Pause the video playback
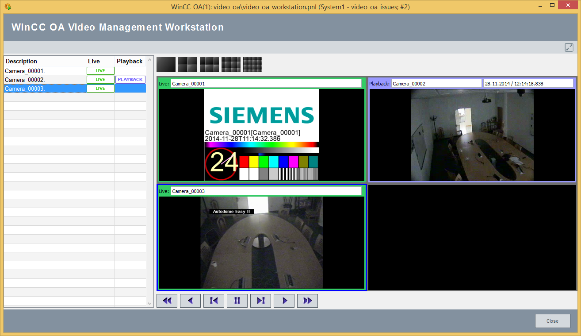The image size is (581, 336). [237, 301]
